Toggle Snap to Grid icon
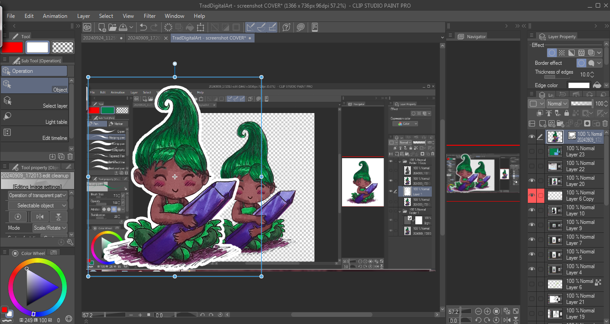The image size is (610, 324). pos(272,27)
